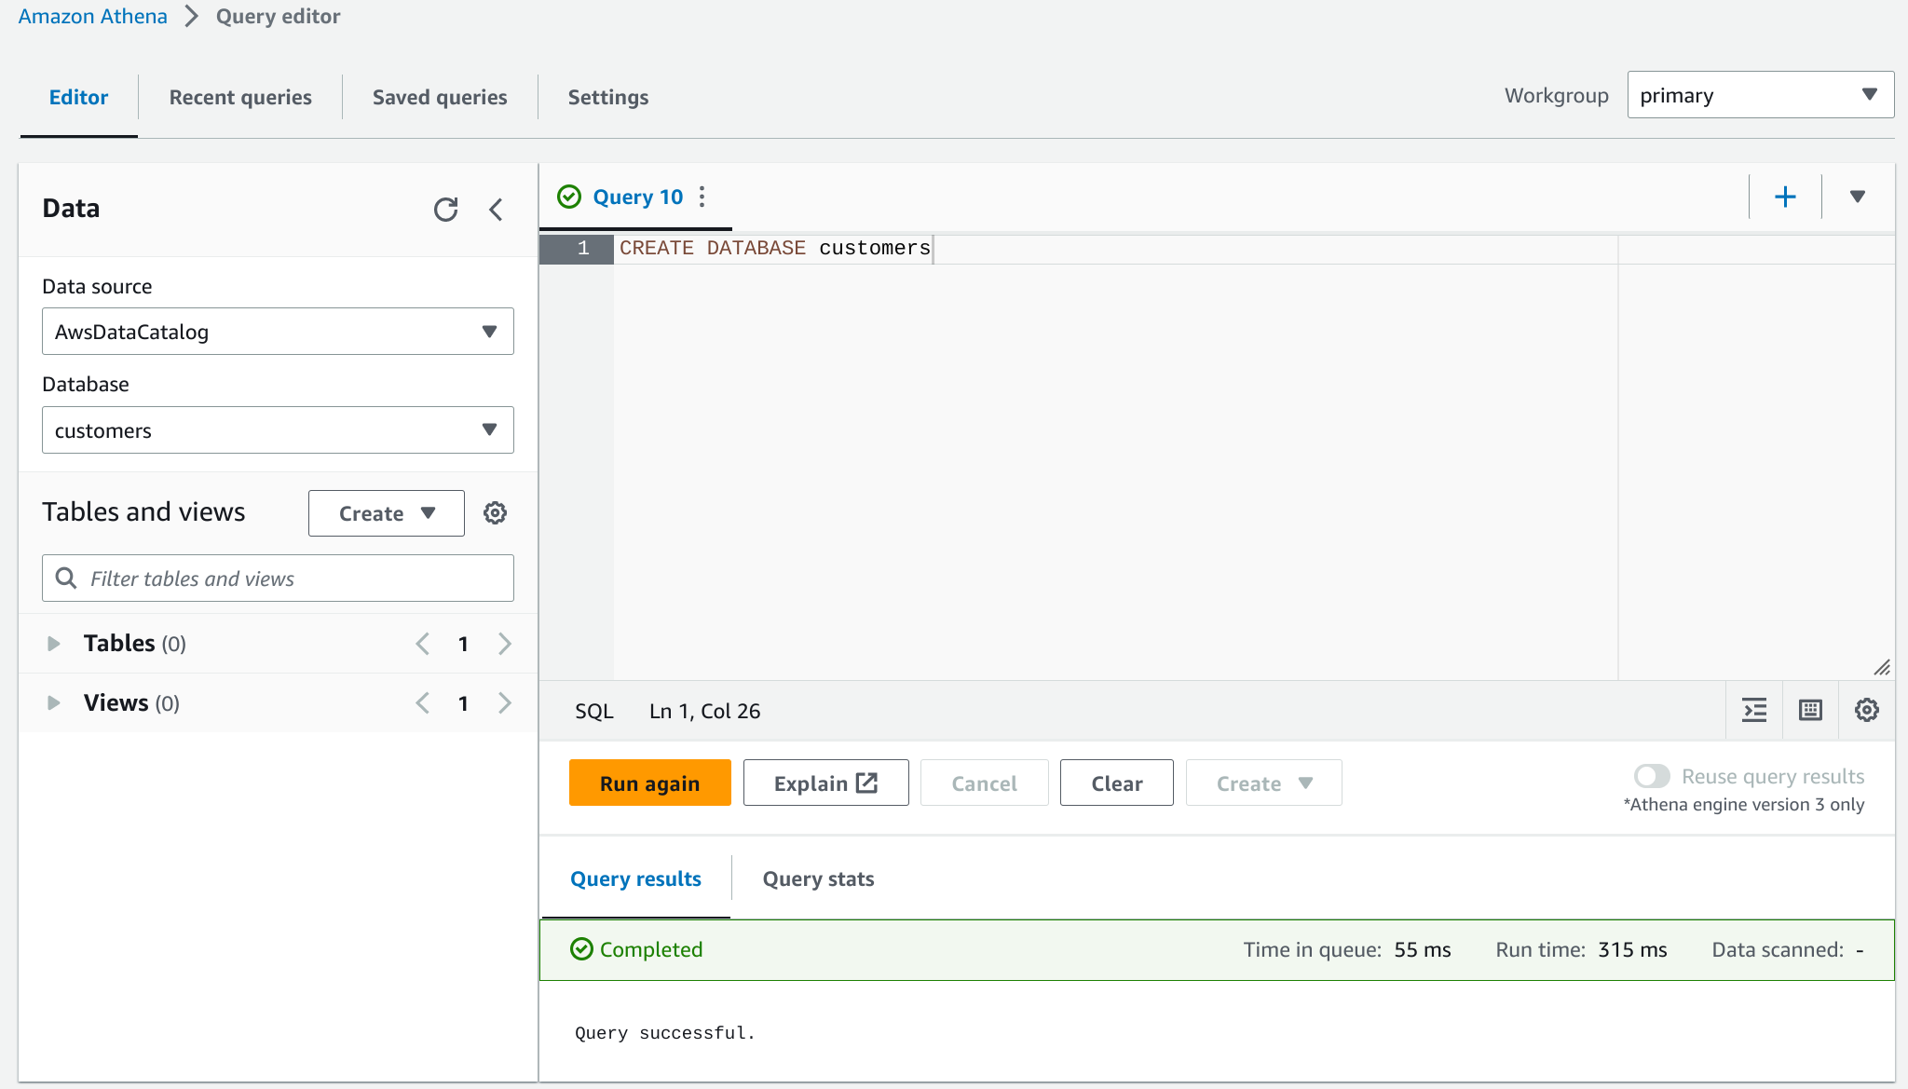Click the format query indent icon
This screenshot has width=1908, height=1089.
coord(1754,711)
